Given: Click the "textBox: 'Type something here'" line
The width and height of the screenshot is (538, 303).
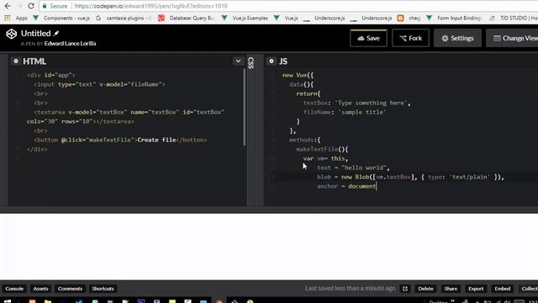Looking at the screenshot, I should 356,103.
